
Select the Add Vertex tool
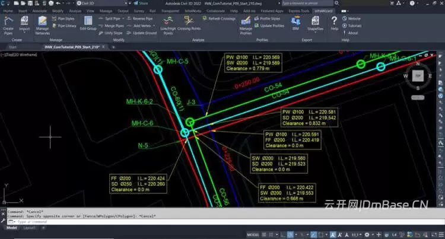pos(139,26)
